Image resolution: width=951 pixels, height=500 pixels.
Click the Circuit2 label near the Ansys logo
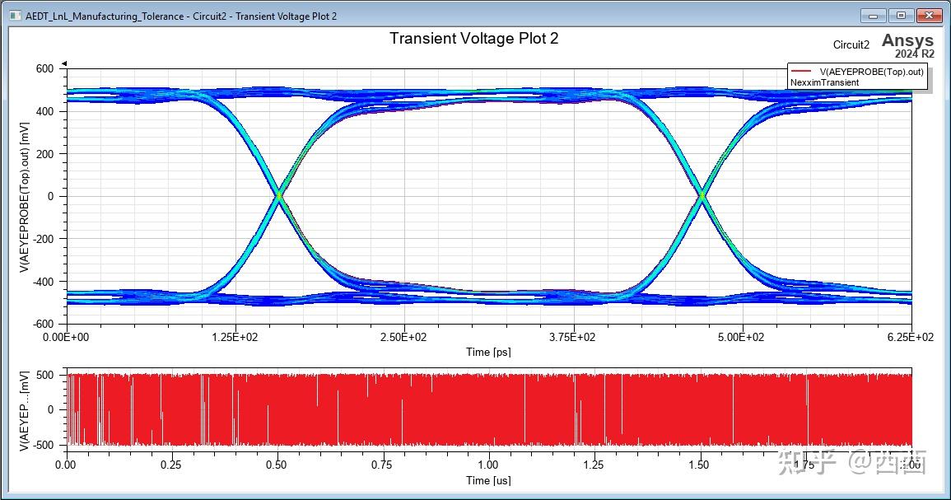tap(850, 45)
